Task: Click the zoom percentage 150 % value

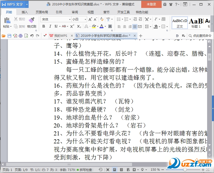Action: (155, 170)
